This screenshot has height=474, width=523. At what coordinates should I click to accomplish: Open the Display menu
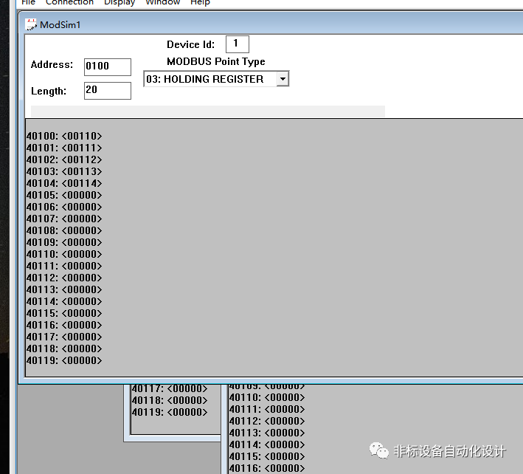120,3
